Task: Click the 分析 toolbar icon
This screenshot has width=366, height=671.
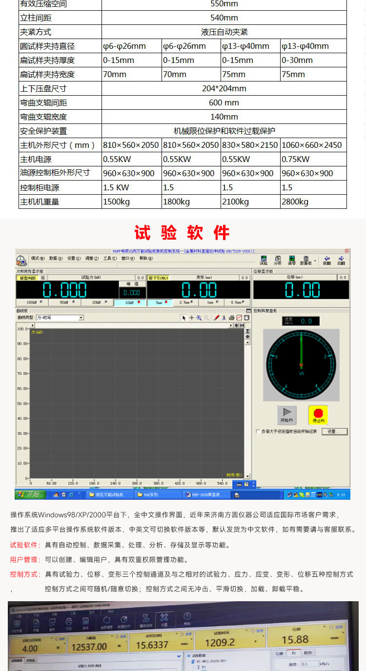Action: [x=278, y=261]
